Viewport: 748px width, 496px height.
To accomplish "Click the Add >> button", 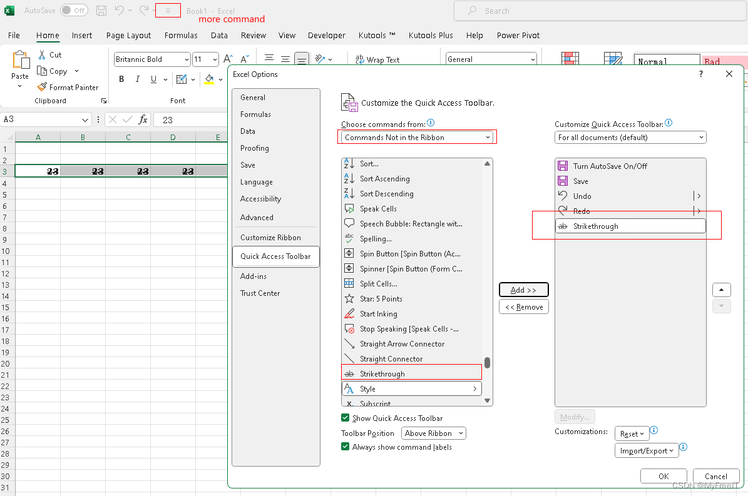I will 524,290.
